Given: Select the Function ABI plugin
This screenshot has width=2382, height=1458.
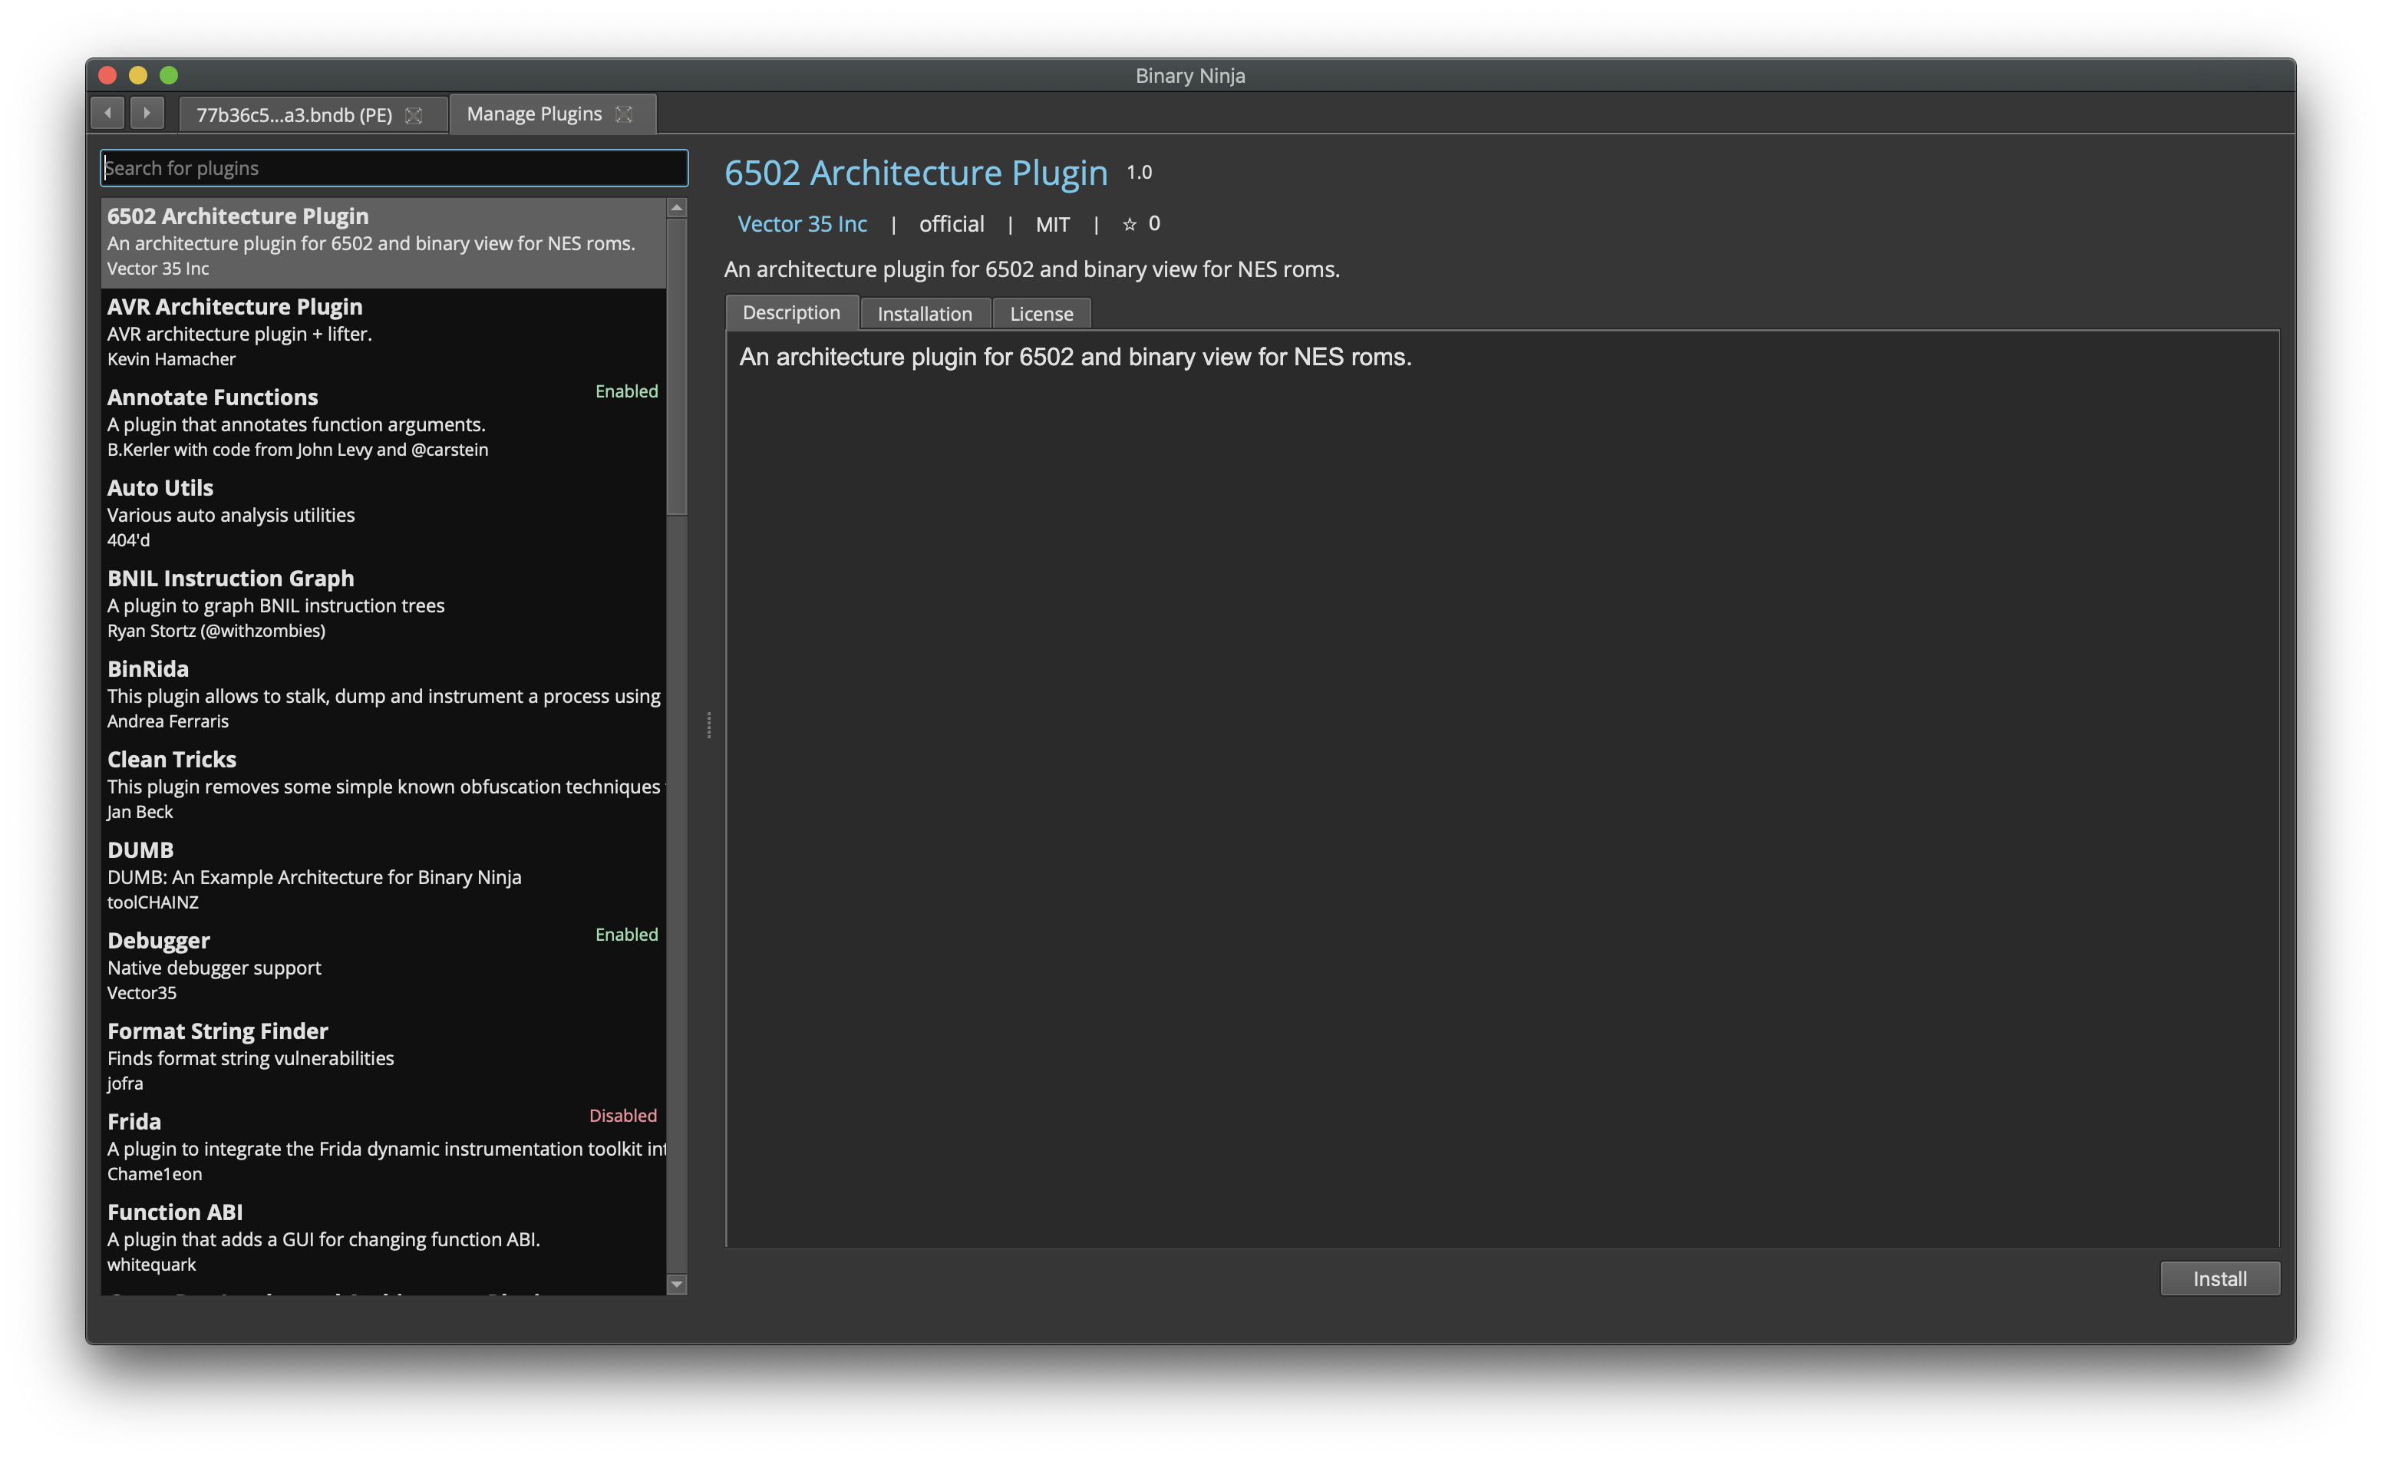Looking at the screenshot, I should tap(384, 1238).
